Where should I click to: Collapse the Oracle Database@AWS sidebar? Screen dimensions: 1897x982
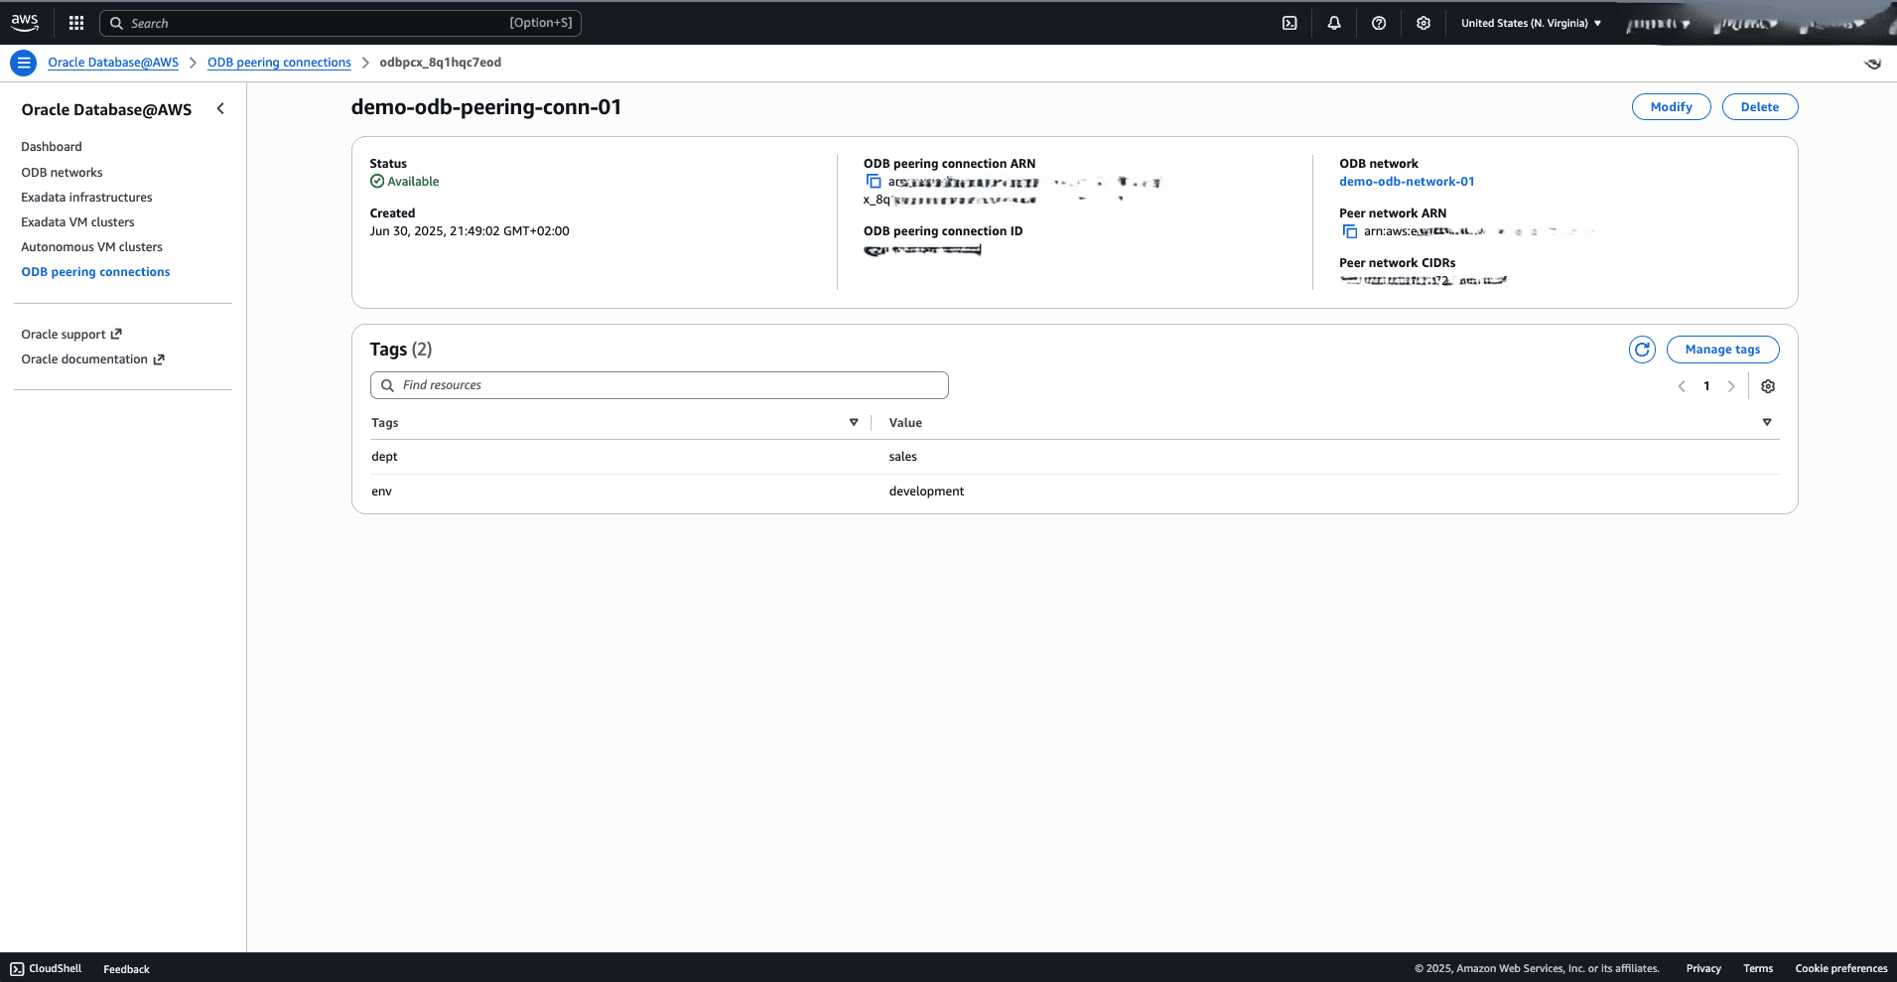[x=220, y=108]
